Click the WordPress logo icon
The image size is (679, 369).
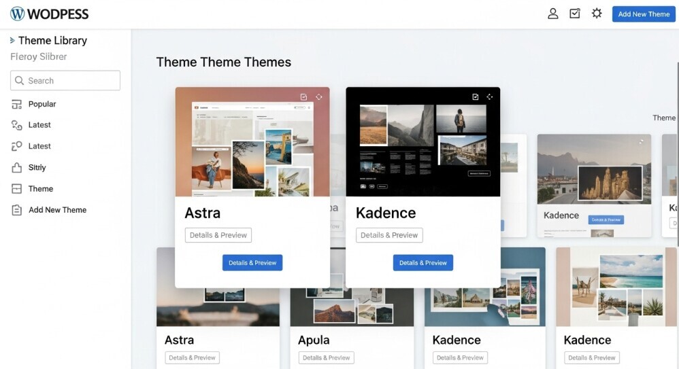coord(17,14)
